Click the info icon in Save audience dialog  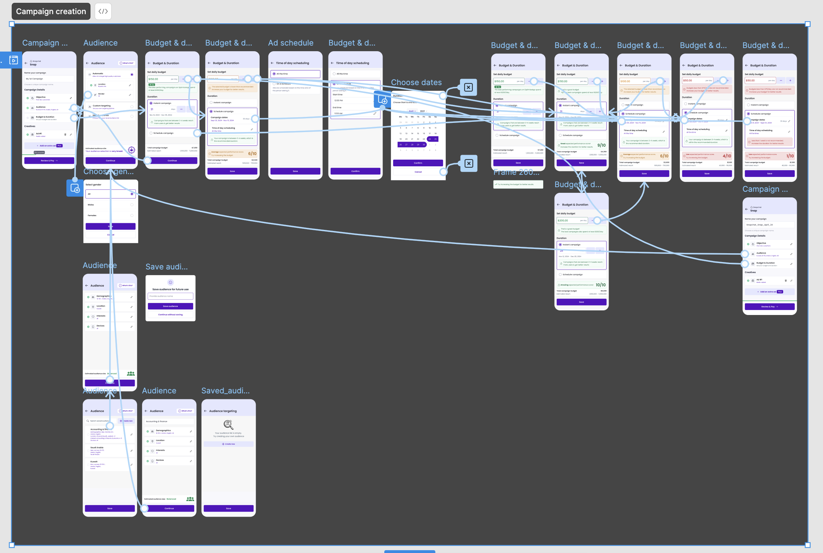(x=170, y=282)
